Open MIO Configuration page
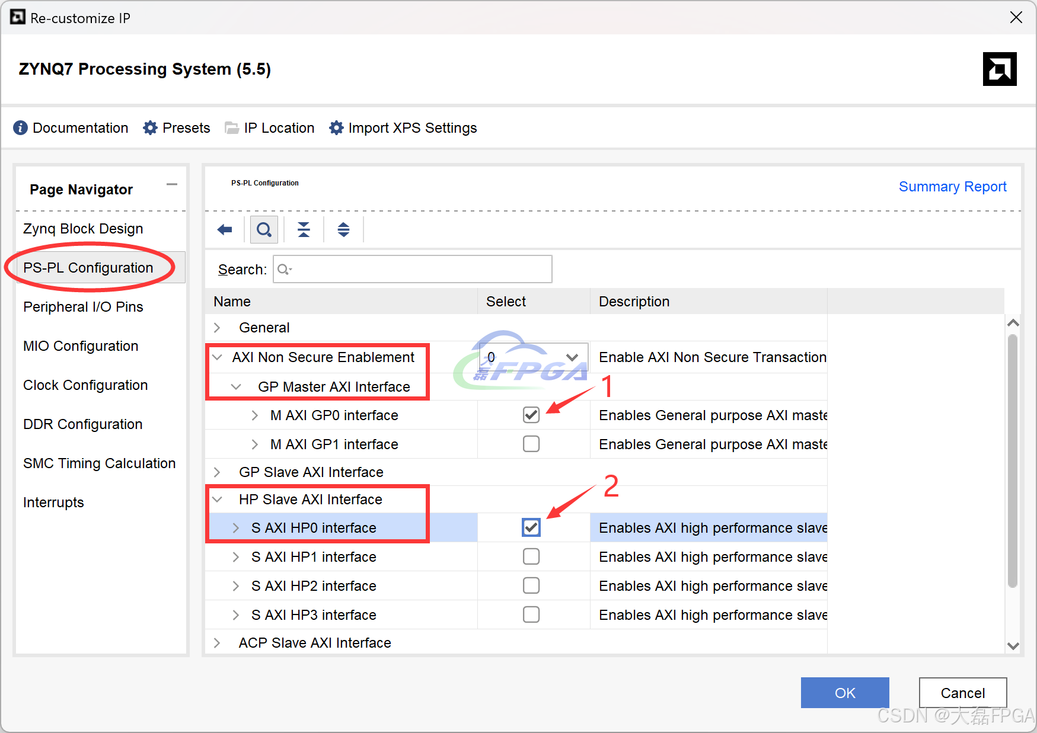 tap(81, 346)
